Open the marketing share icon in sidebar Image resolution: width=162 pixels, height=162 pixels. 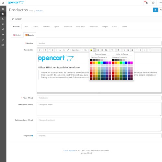(3, 29)
